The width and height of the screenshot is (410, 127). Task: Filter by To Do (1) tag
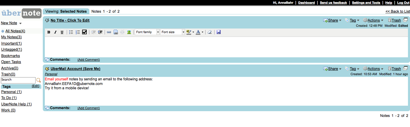9,98
